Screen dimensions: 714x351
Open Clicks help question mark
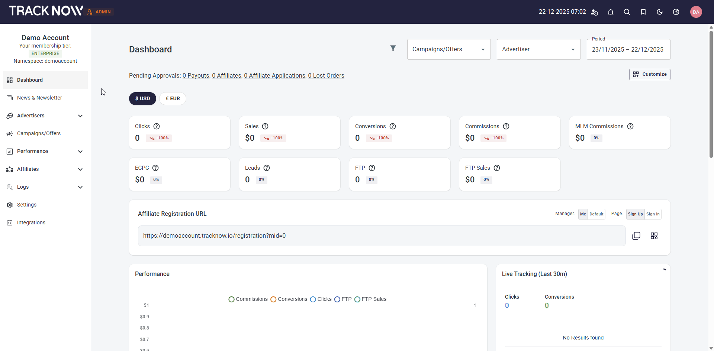click(x=157, y=126)
